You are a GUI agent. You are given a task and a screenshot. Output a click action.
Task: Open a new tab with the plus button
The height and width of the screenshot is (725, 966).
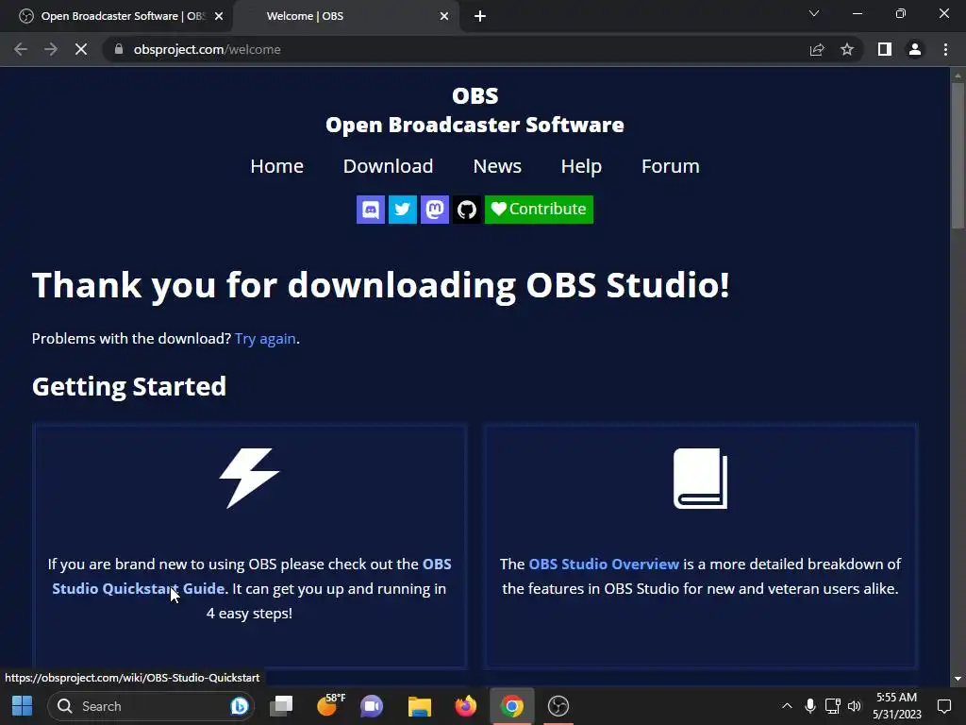pos(480,17)
